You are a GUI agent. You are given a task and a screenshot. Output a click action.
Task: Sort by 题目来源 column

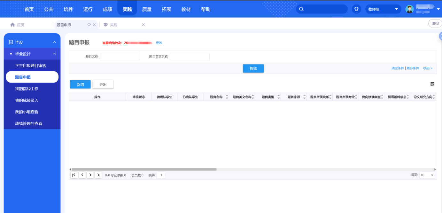pos(305,97)
